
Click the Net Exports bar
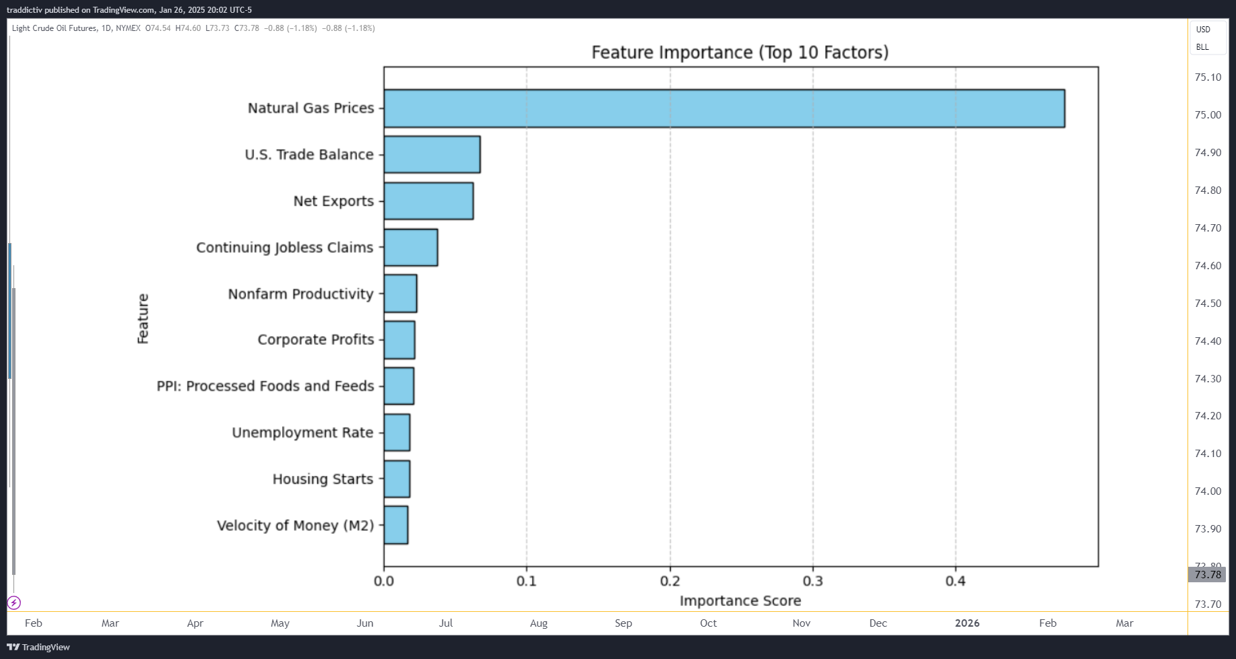pos(428,201)
